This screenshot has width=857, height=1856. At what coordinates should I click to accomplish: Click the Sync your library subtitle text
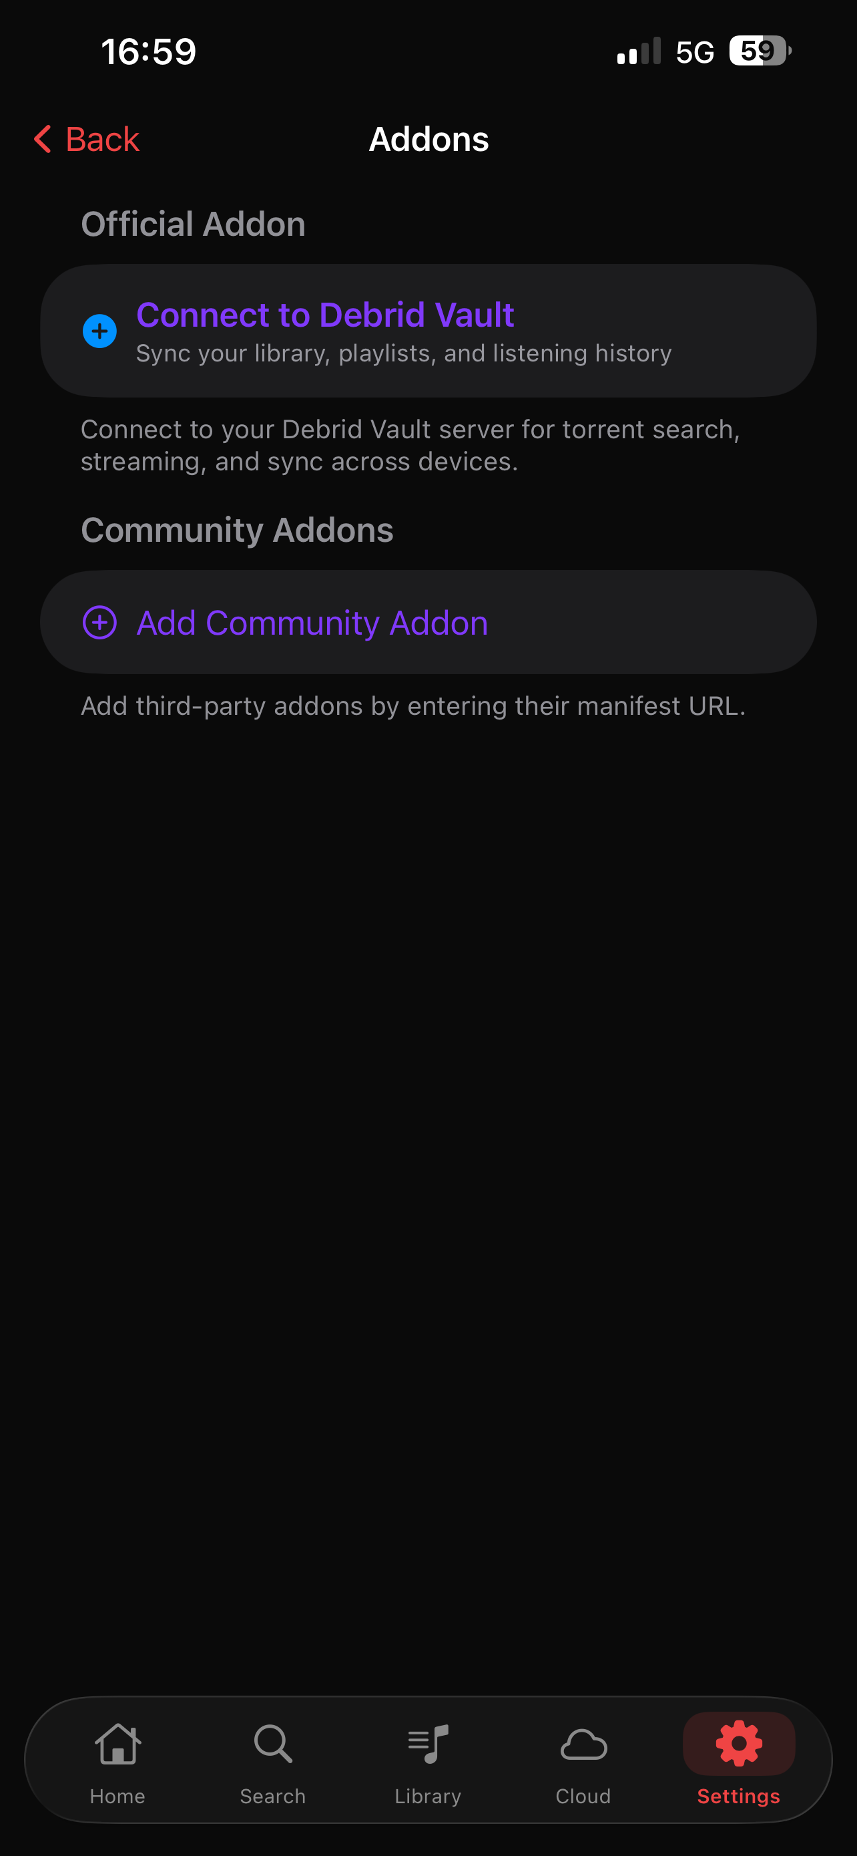tap(404, 354)
